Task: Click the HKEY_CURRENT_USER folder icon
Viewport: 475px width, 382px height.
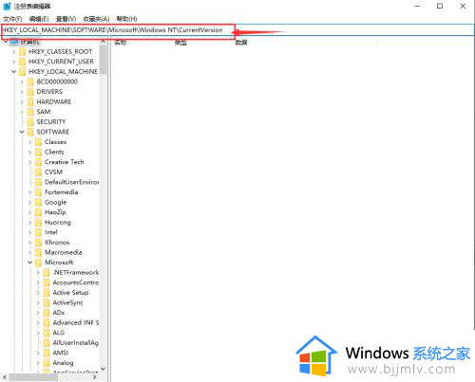Action: [x=22, y=62]
